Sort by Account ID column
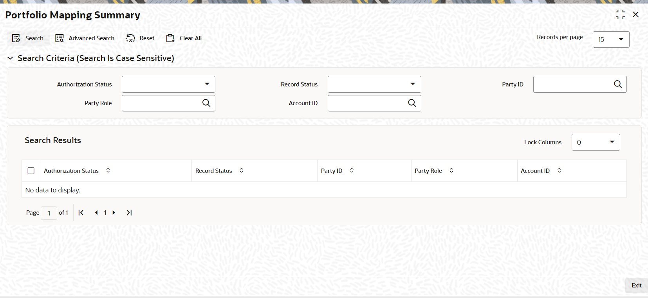The width and height of the screenshot is (648, 298). pos(559,171)
